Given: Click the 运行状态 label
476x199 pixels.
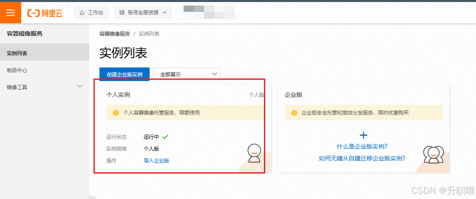Looking at the screenshot, I should tap(116, 137).
